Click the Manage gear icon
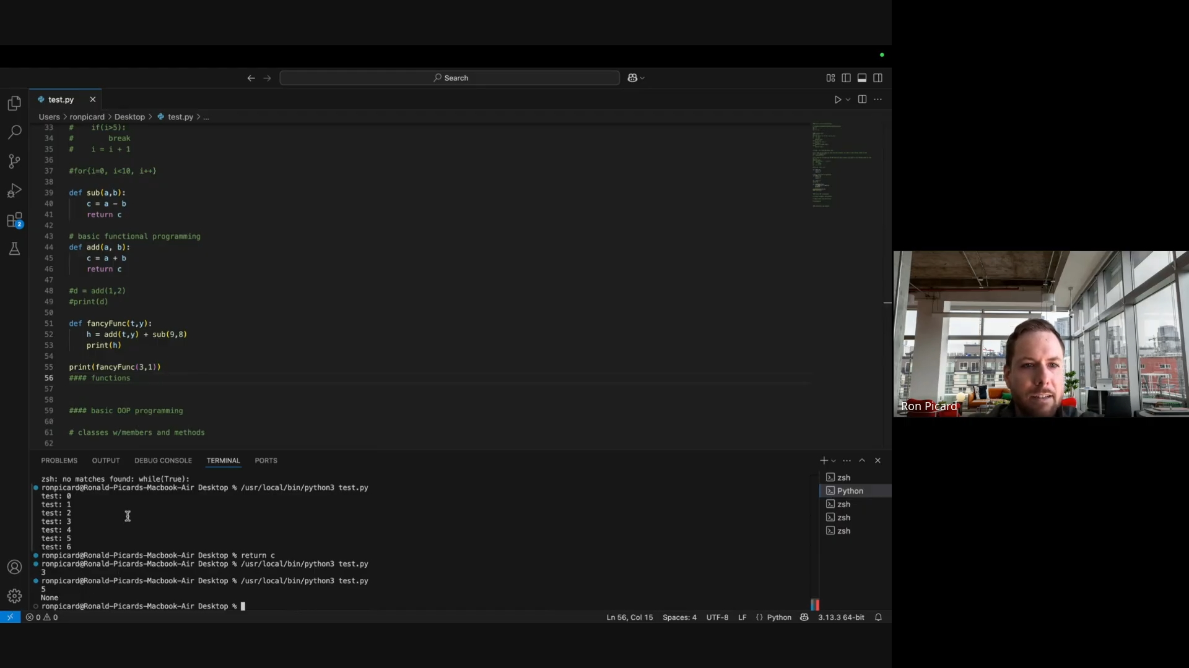Screen dimensions: 1189x668 point(14,596)
